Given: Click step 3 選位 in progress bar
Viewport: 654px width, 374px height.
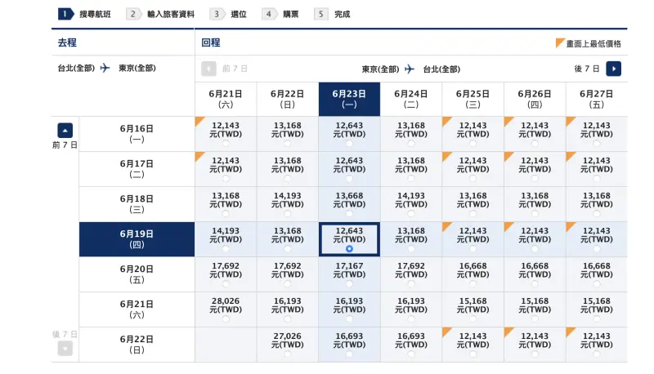Looking at the screenshot, I should 228,14.
